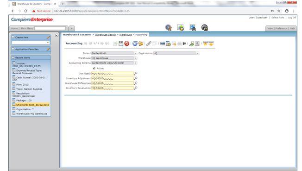
Task: Click the blue Refresh record icon
Action: [x=135, y=44]
